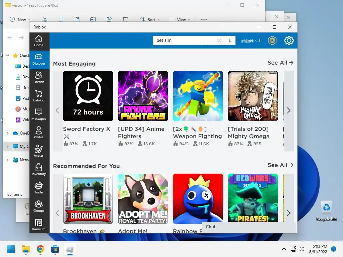Open New dropdown in File Explorer
The image size is (343, 257).
click(20, 19)
